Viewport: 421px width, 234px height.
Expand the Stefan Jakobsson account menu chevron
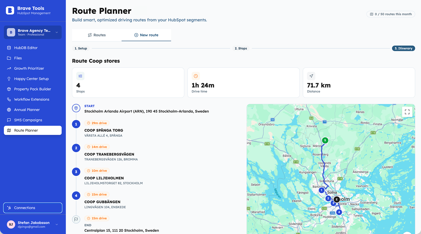[x=57, y=224]
